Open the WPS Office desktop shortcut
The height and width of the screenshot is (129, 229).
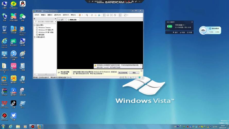(4, 104)
